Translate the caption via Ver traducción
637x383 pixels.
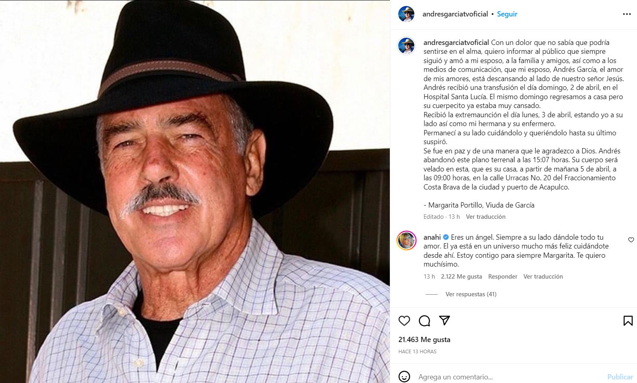pos(485,217)
